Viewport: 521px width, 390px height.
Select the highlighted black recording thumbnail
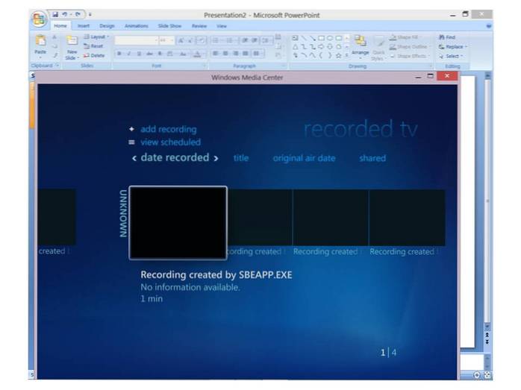coord(178,222)
